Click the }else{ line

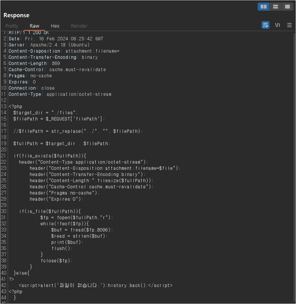pos(21,273)
